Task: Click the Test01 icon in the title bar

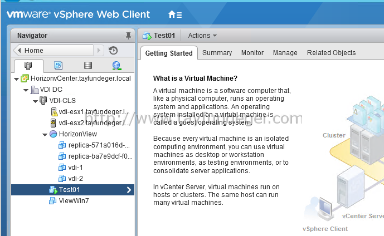Action: coord(147,36)
